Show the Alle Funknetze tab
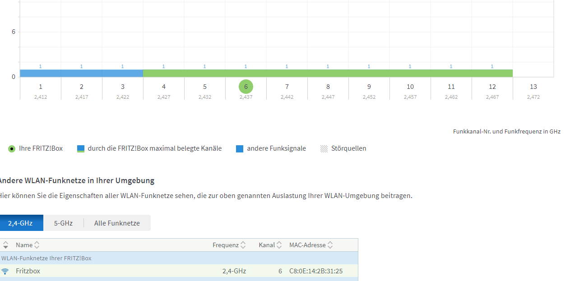Image resolution: width=570 pixels, height=281 pixels. tap(117, 223)
